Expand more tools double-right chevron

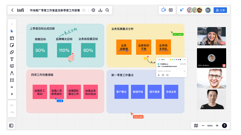coord(12,87)
